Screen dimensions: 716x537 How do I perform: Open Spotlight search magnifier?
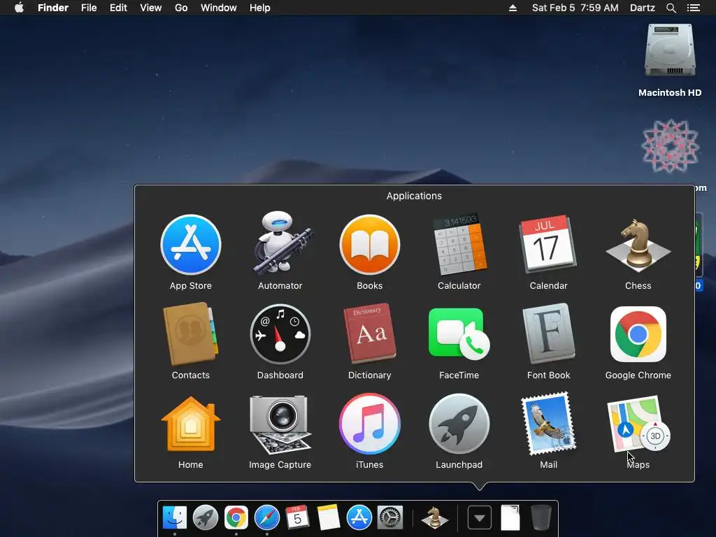671,8
